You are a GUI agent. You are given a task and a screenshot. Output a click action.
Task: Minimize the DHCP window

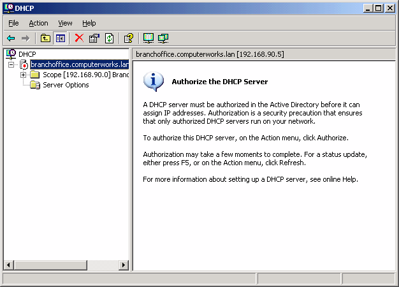coord(368,8)
